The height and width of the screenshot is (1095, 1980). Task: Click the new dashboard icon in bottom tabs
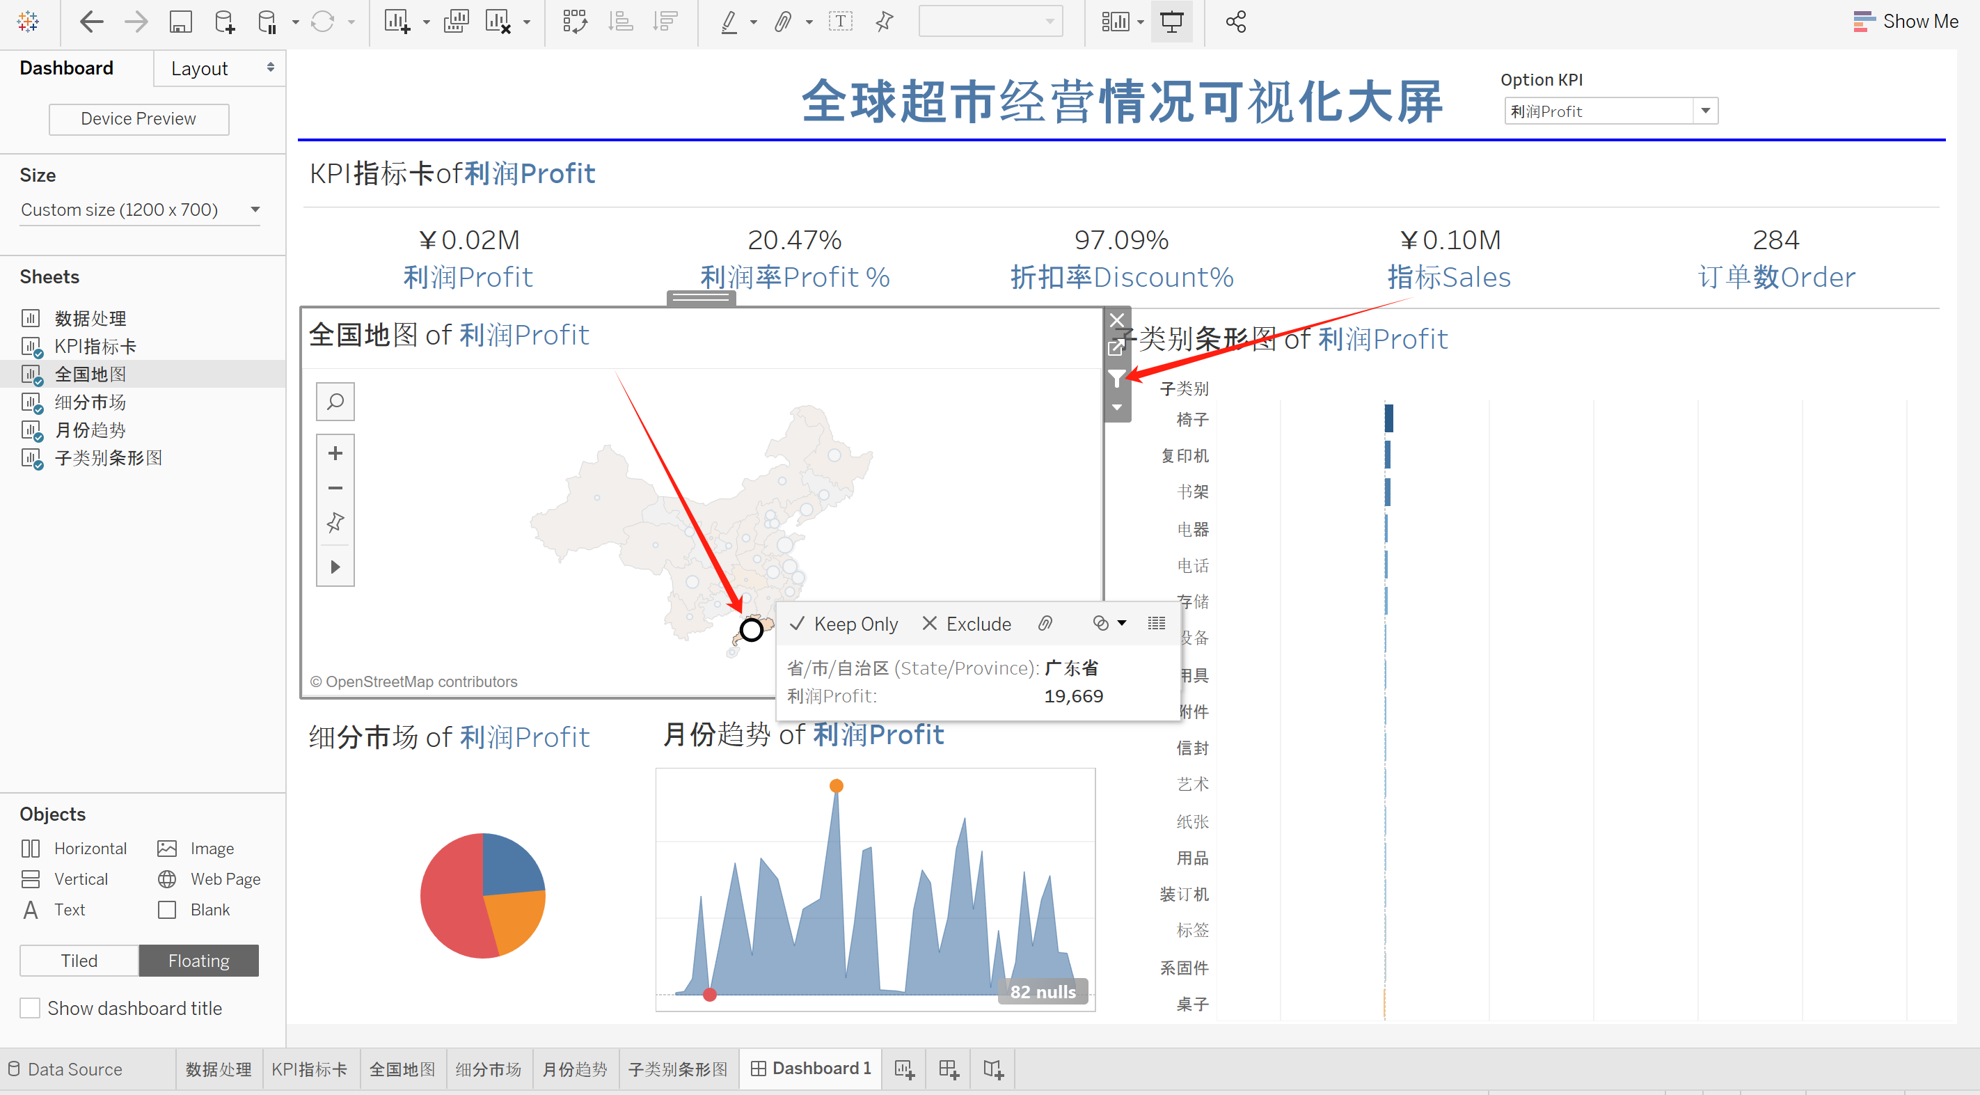949,1069
